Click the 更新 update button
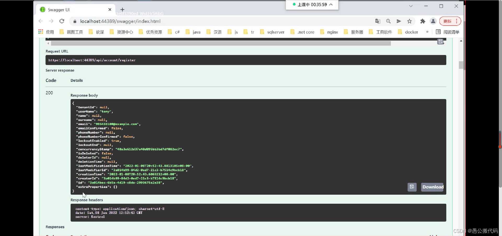This screenshot has height=236, width=502. tap(447, 21)
